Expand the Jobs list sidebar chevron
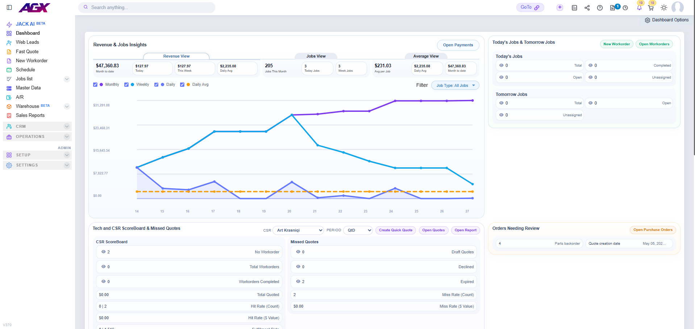Viewport: 695px width, 329px height. (x=67, y=79)
